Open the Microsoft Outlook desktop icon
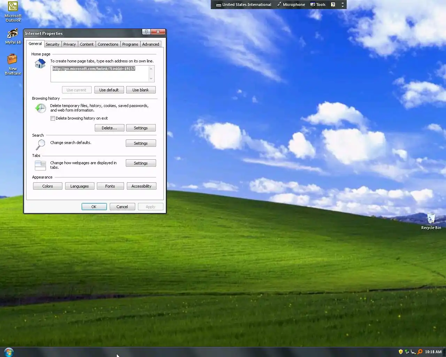 pos(13,12)
